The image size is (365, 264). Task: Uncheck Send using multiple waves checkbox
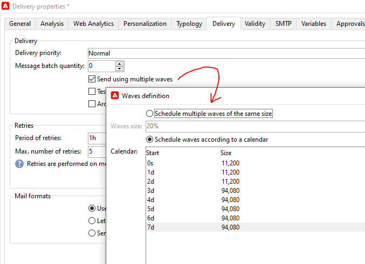(x=92, y=79)
